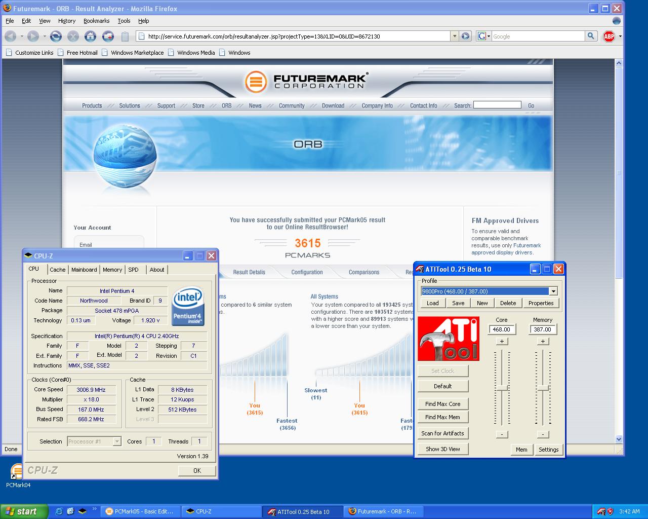Viewport: 648px width, 519px height.
Task: Click Find Max Core in ATITool
Action: 443,404
